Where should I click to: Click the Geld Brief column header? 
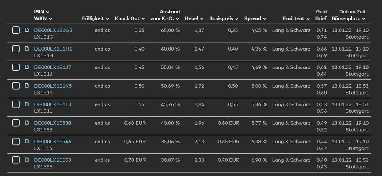pos(321,15)
